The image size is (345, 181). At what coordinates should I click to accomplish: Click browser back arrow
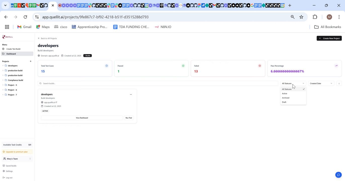(x=6, y=17)
